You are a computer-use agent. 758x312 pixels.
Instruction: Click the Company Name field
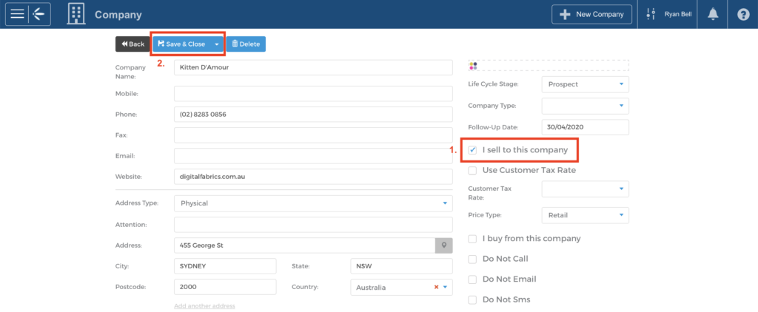pos(313,67)
